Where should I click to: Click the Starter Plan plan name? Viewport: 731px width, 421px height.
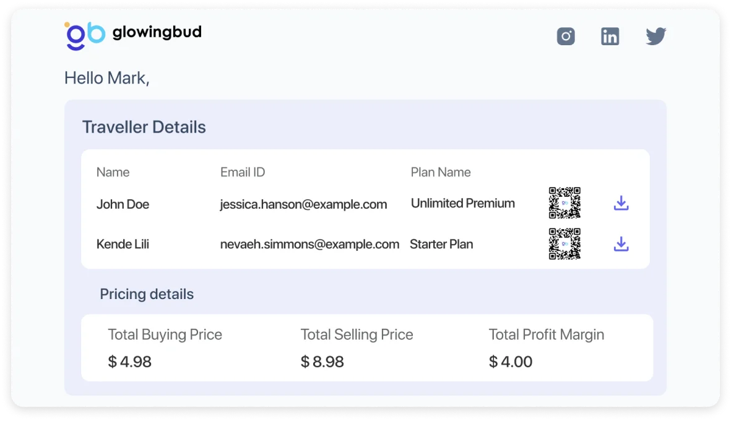click(441, 245)
